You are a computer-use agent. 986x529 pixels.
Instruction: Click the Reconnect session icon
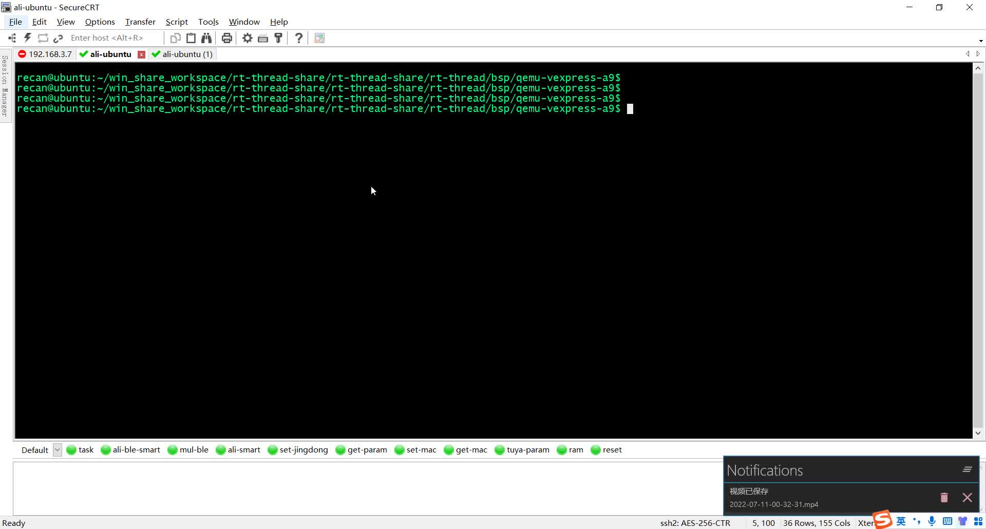43,38
